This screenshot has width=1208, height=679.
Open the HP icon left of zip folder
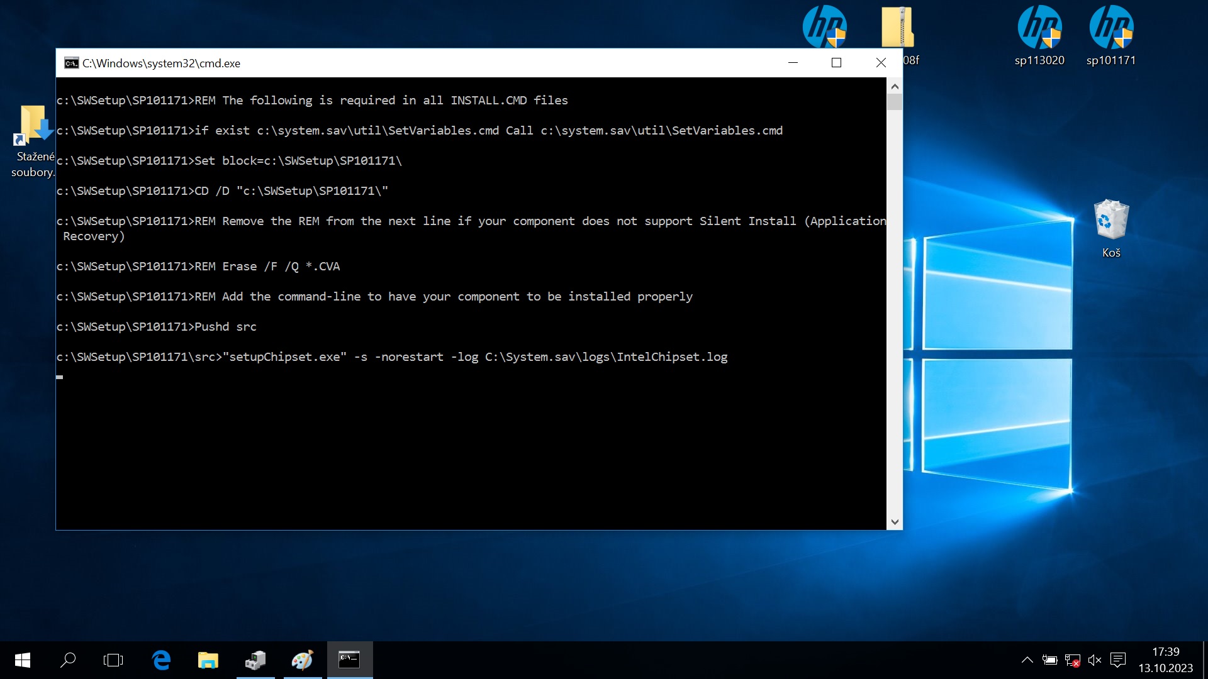tap(824, 28)
